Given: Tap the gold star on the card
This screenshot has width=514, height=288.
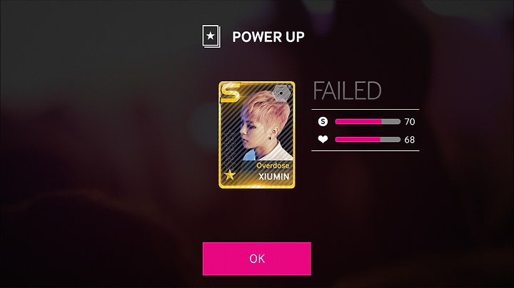Looking at the screenshot, I should 230,175.
